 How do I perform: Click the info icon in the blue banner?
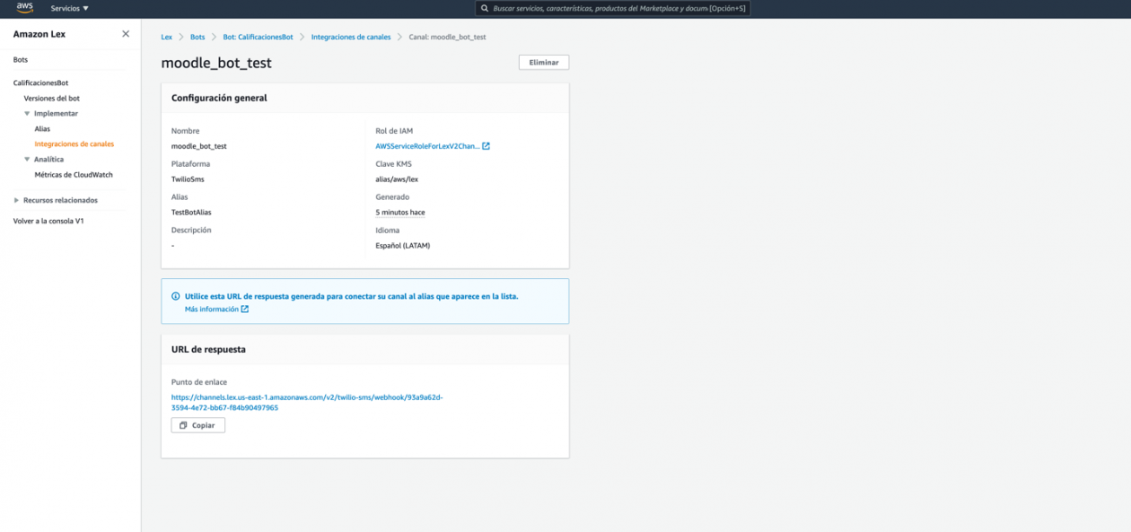[x=176, y=296]
